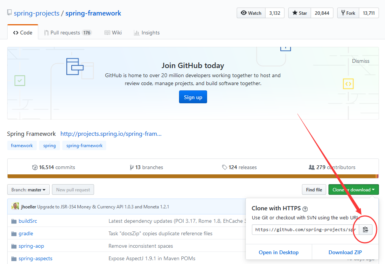
Task: Open the Pull requests tab
Action: [x=68, y=33]
